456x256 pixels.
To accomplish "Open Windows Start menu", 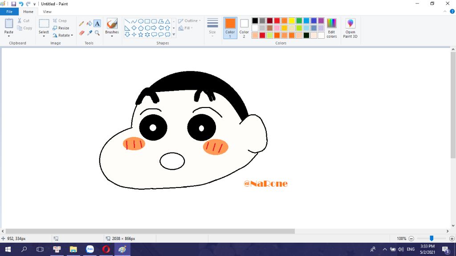I will pos(8,249).
